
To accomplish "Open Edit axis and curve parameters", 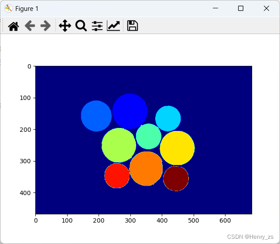I will coord(113,26).
